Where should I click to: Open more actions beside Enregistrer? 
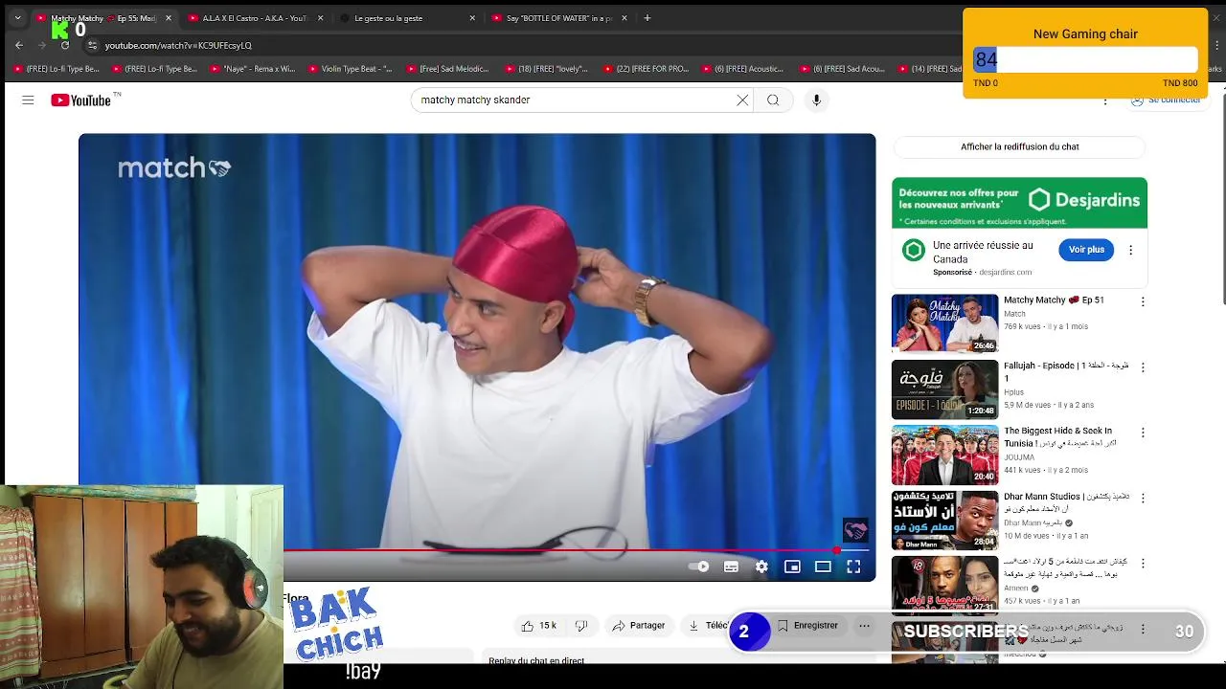coord(864,626)
